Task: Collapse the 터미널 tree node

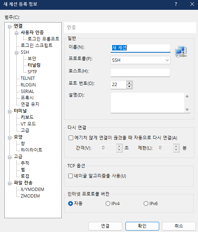Action: [9, 111]
